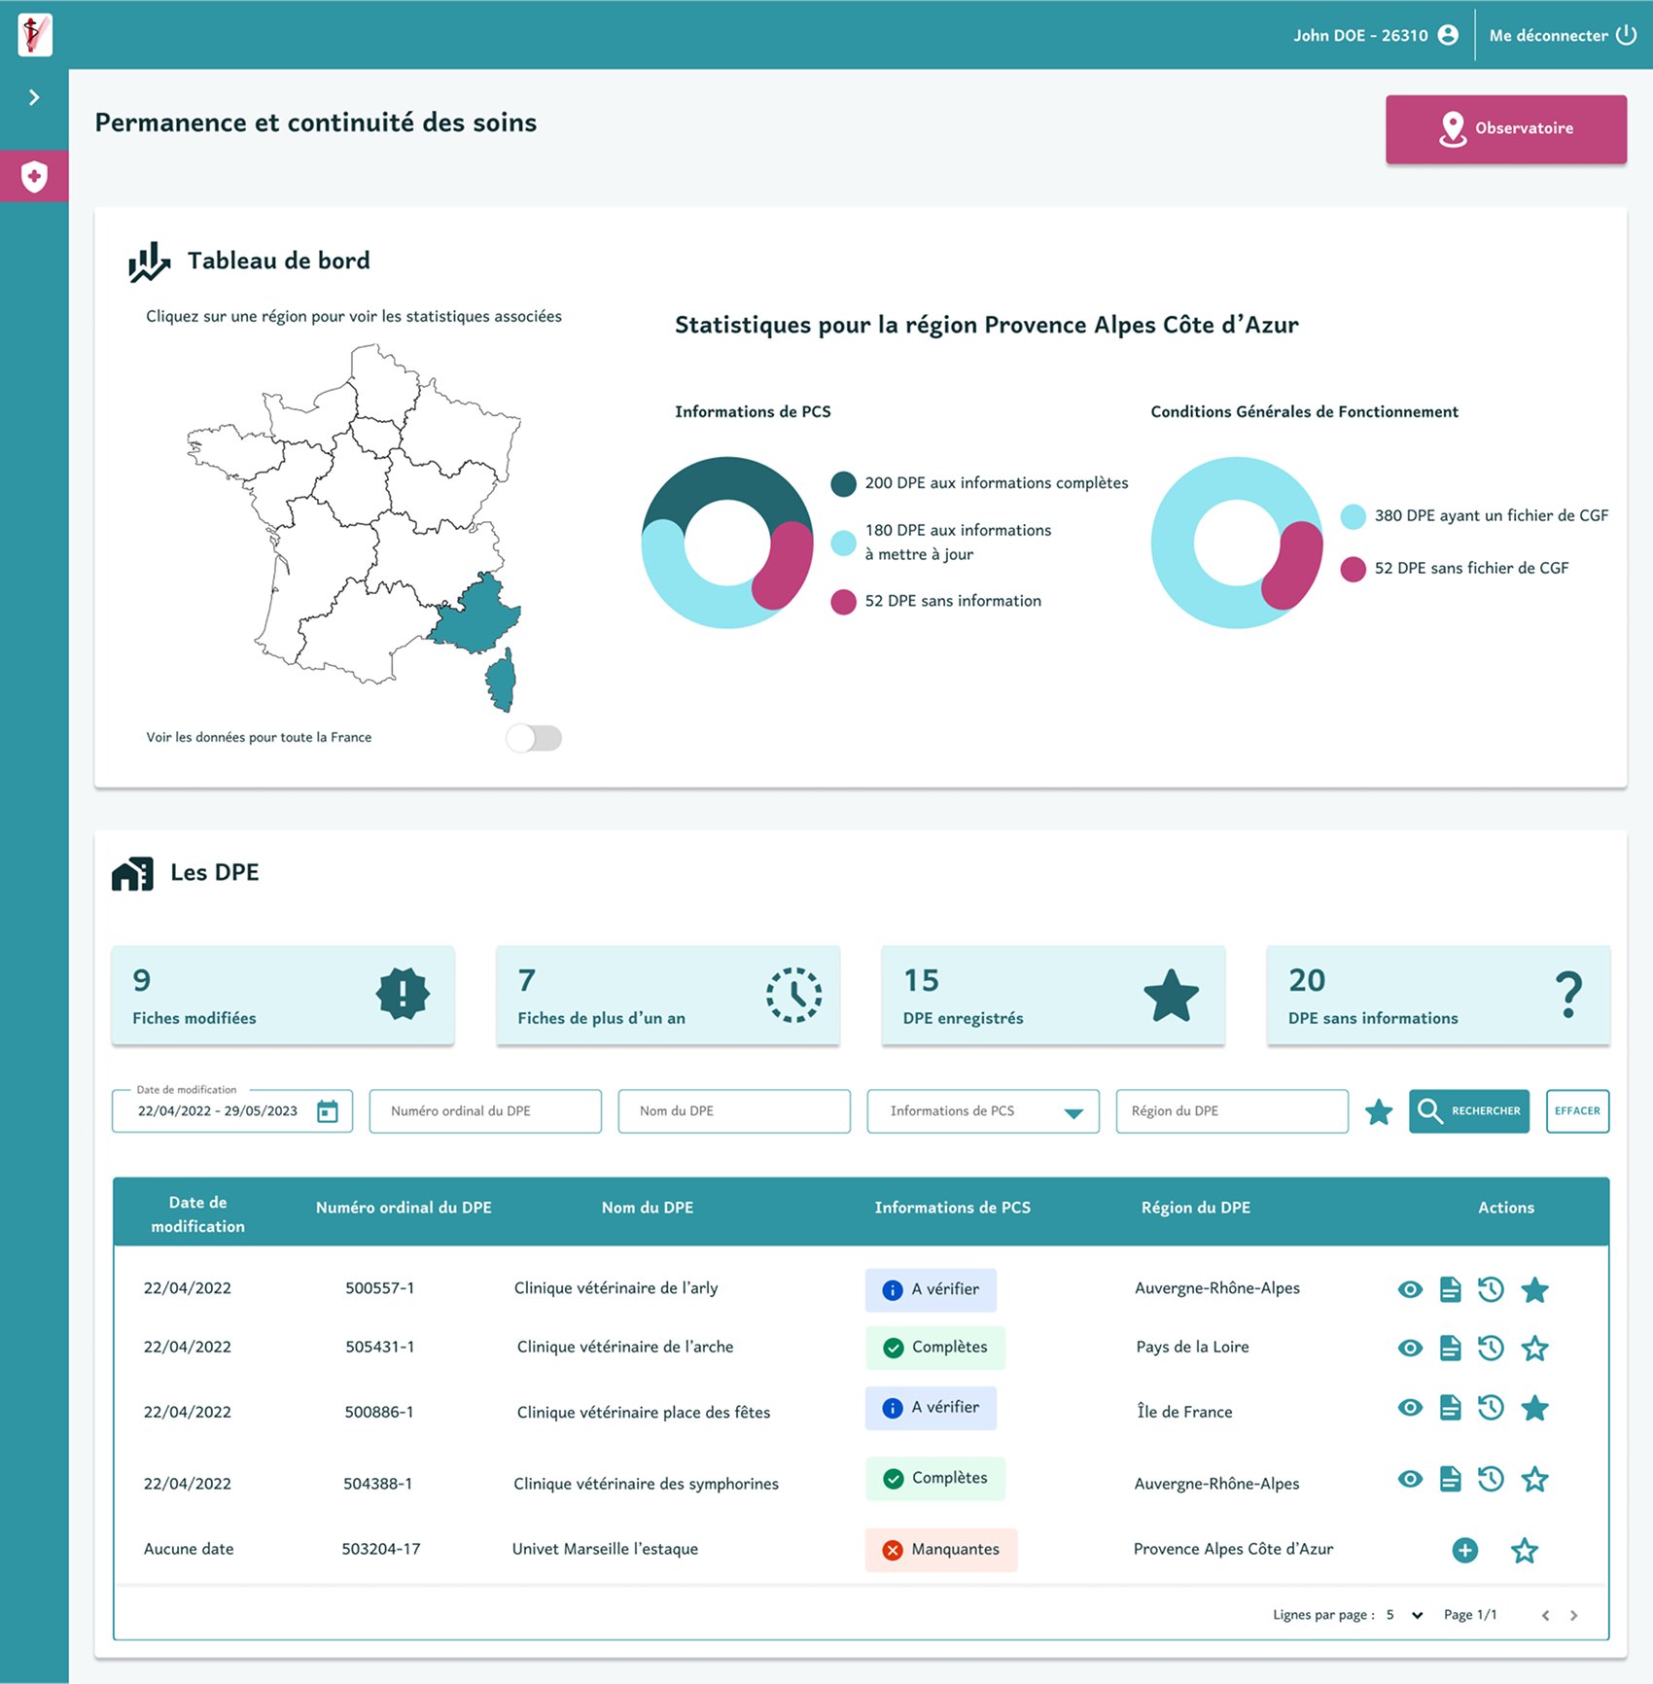The image size is (1653, 1684).
Task: Select Provence Alpes Côte d'Azur region on map
Action: 475,614
